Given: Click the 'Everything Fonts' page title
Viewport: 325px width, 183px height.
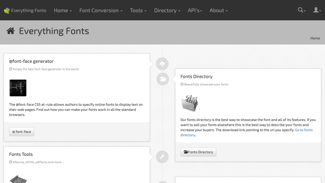Looking at the screenshot, I should coord(54,31).
